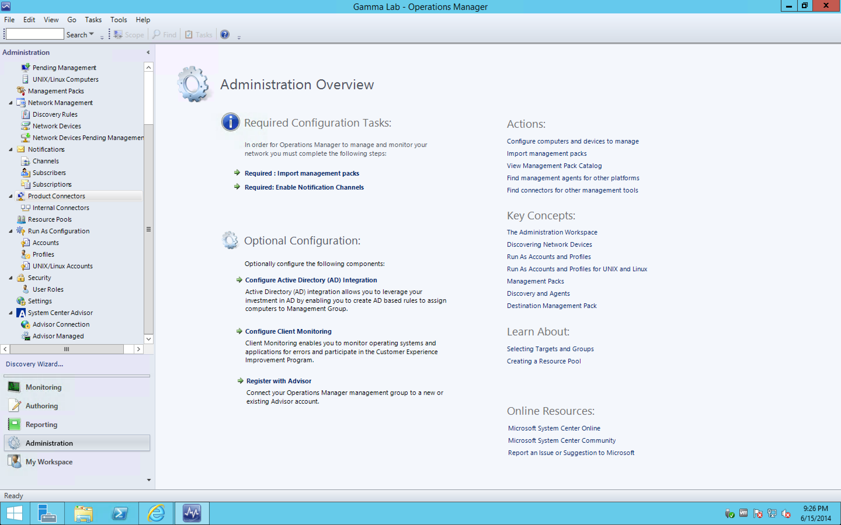841x525 pixels.
Task: Click the Advisor Connection globe icon
Action: click(x=25, y=324)
